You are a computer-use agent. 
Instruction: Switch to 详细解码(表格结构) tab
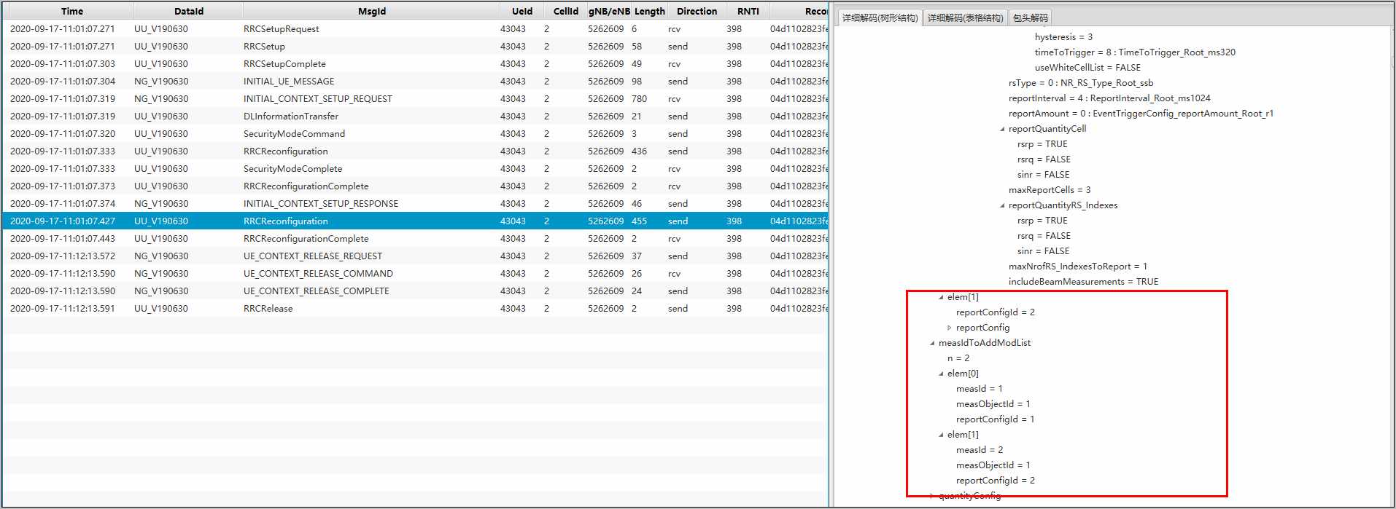coord(965,18)
